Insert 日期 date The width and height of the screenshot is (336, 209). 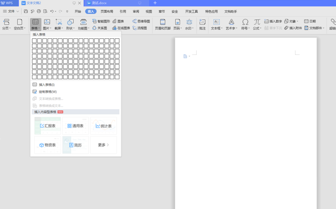(310, 21)
